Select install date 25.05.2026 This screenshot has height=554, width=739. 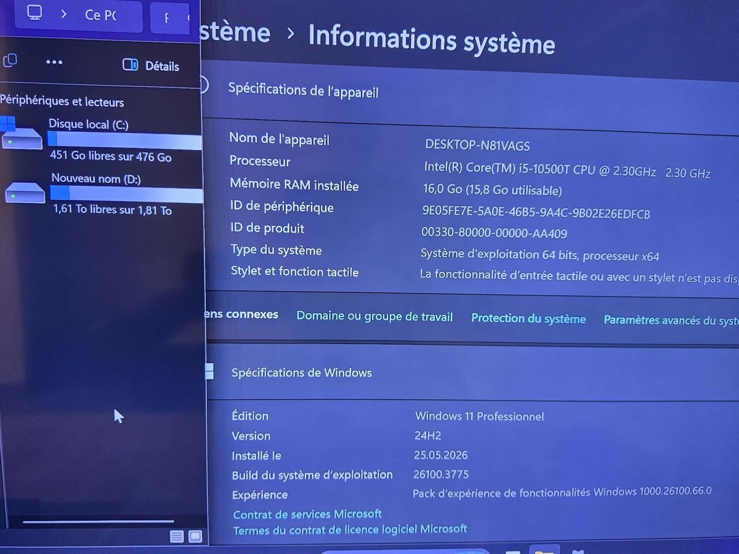click(x=441, y=455)
